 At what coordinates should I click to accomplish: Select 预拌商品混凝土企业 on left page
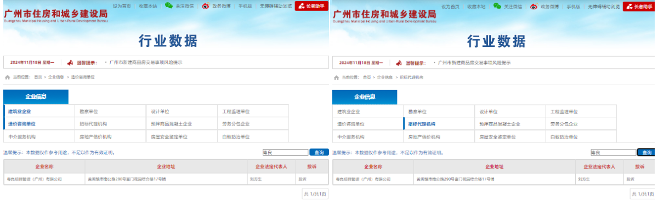[x=181, y=124]
